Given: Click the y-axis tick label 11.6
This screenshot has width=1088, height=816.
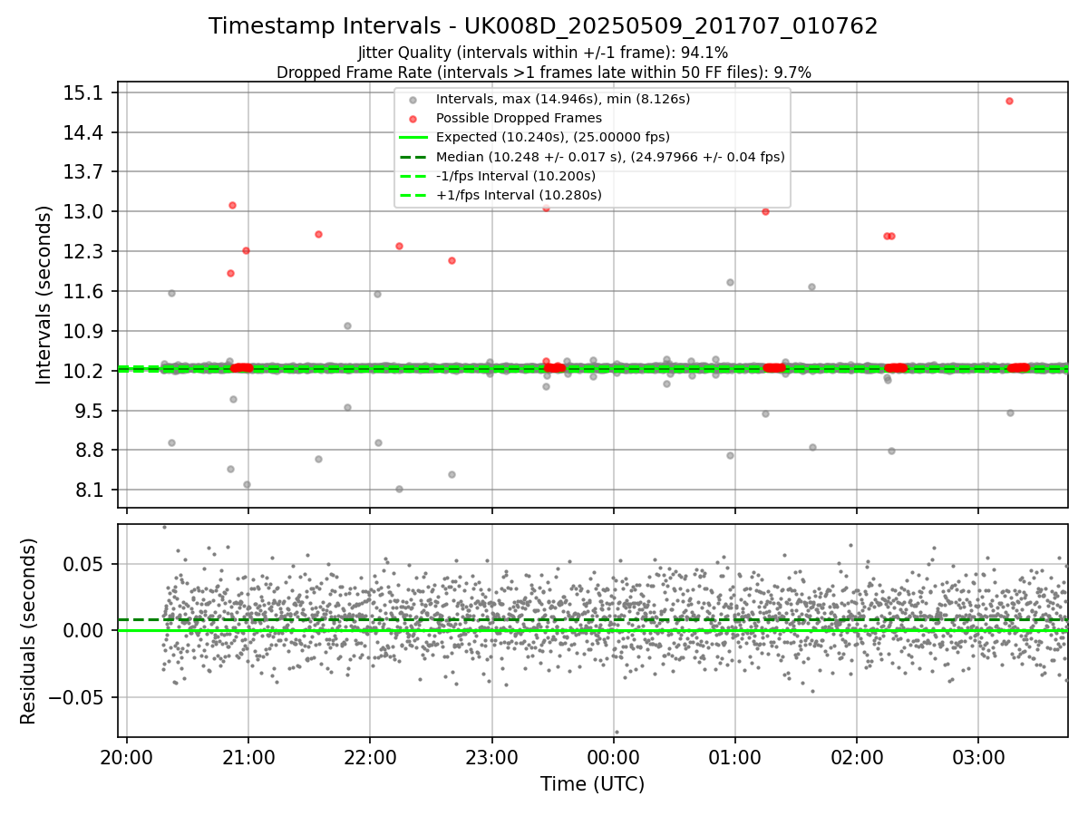Looking at the screenshot, I should click(x=85, y=291).
